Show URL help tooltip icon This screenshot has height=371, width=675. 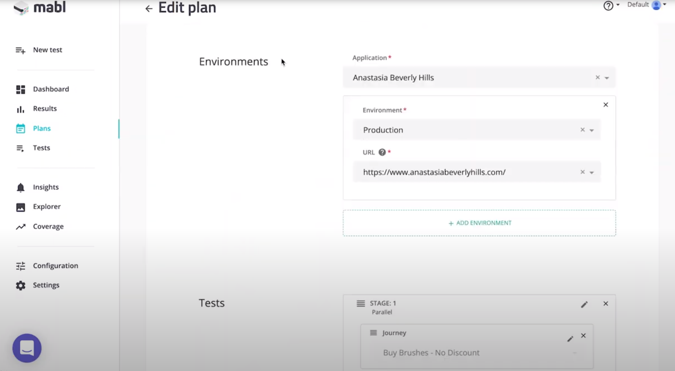click(382, 152)
